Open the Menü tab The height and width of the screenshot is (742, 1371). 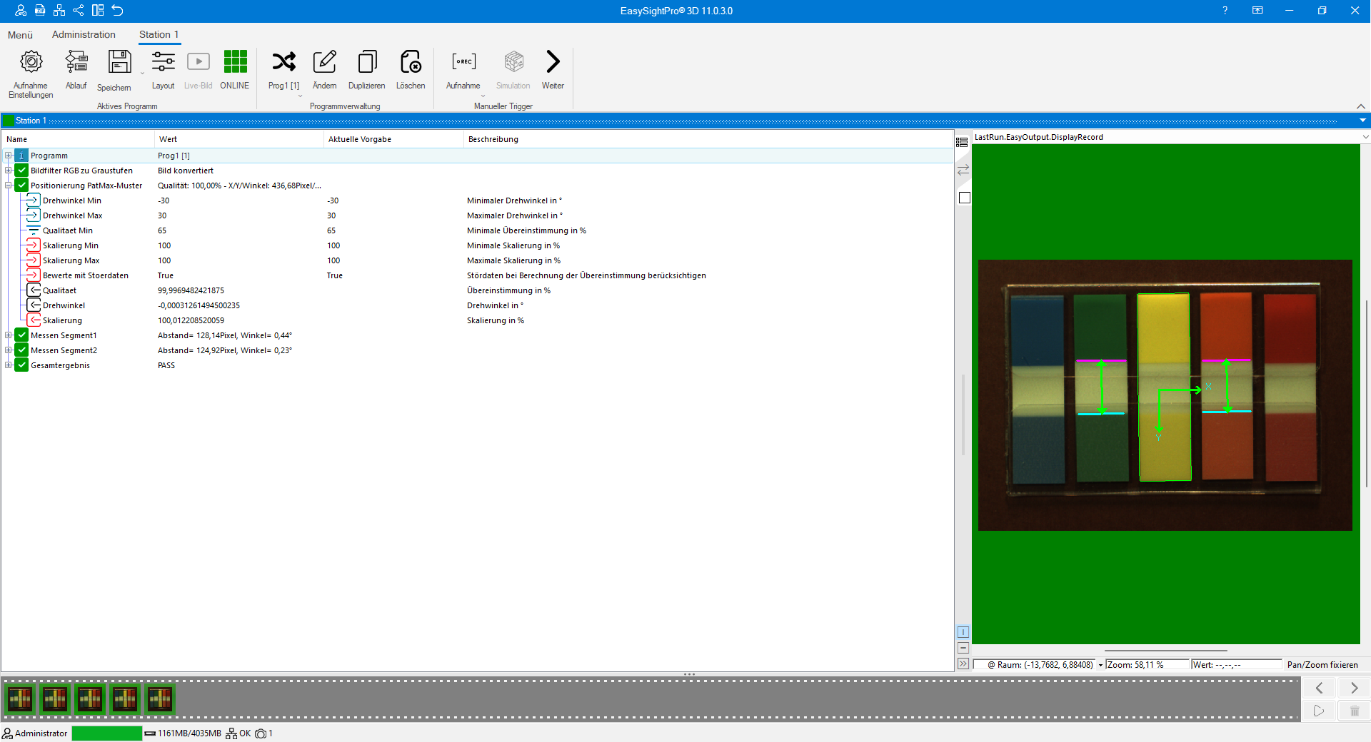pyautogui.click(x=20, y=34)
